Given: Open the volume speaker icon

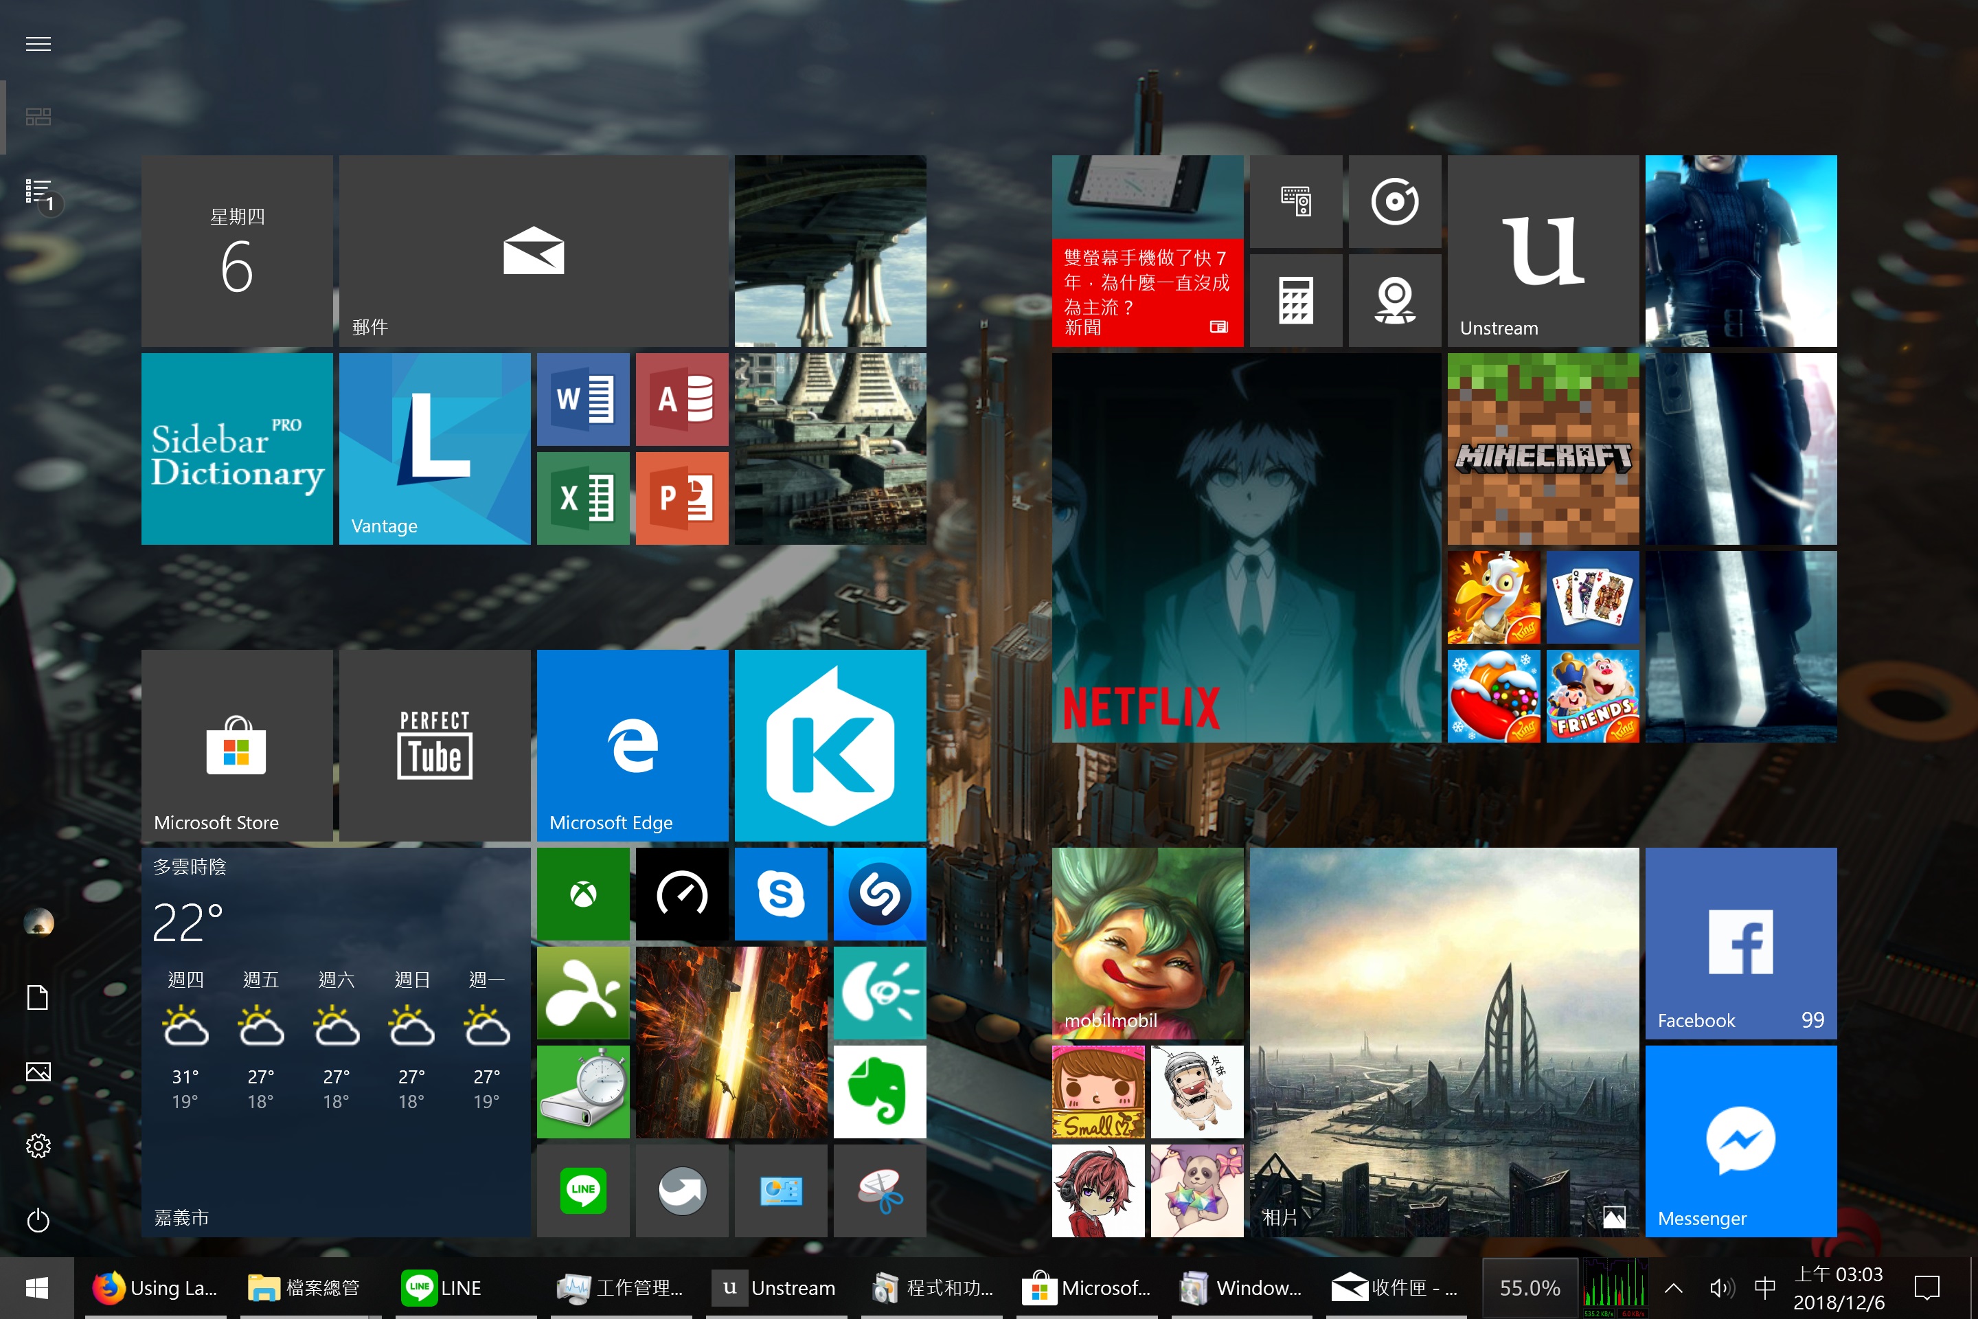Looking at the screenshot, I should point(1722,1288).
